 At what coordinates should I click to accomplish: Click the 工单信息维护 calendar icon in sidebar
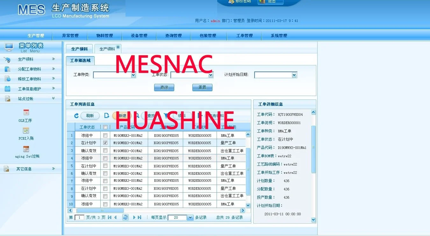tap(7, 89)
